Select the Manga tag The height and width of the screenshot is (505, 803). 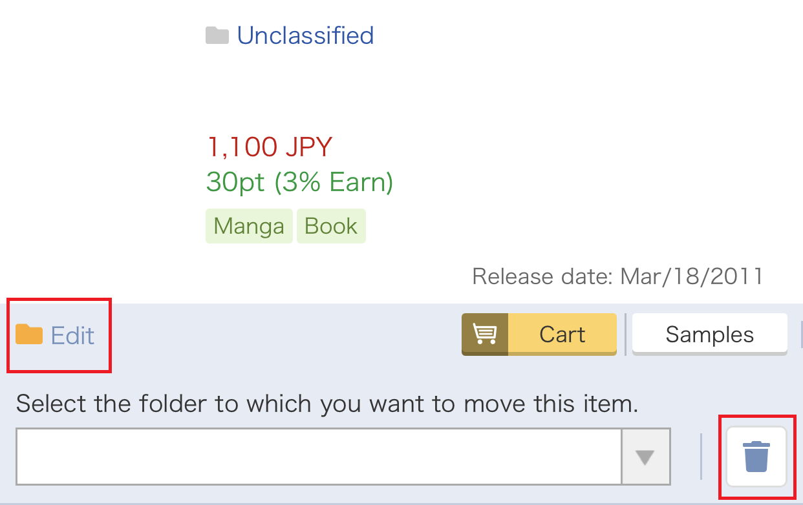click(x=249, y=226)
